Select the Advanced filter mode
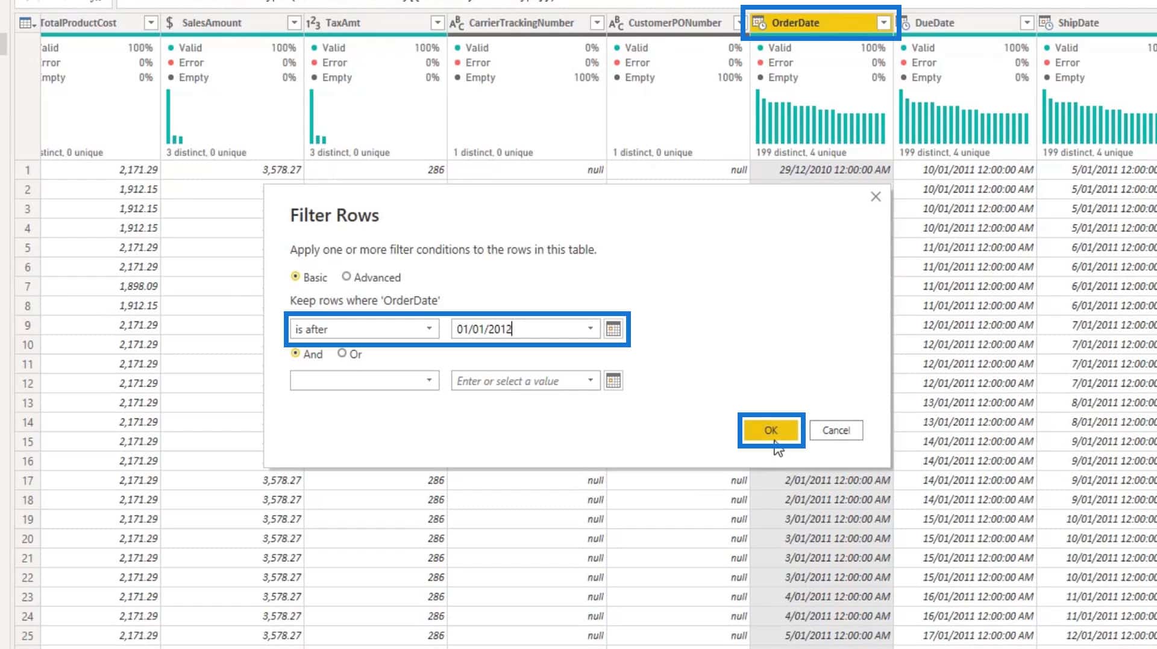 point(346,276)
